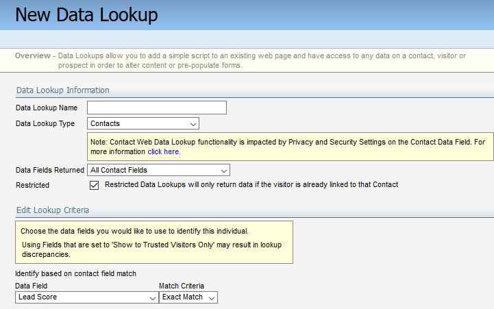494x309 pixels.
Task: Click the 'Data Lookup Name' label
Action: click(x=47, y=108)
